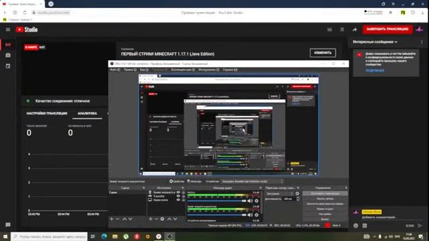Add a scene with plus in OBS Scenes
This screenshot has height=241, width=429.
pyautogui.click(x=112, y=219)
